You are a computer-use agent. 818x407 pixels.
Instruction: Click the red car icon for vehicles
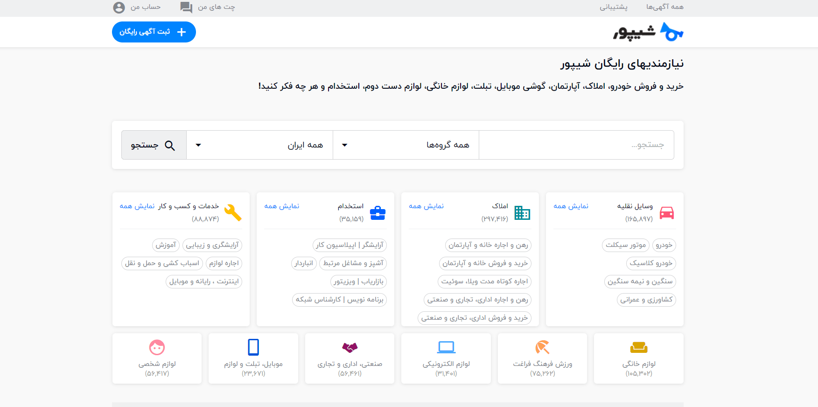pyautogui.click(x=666, y=213)
